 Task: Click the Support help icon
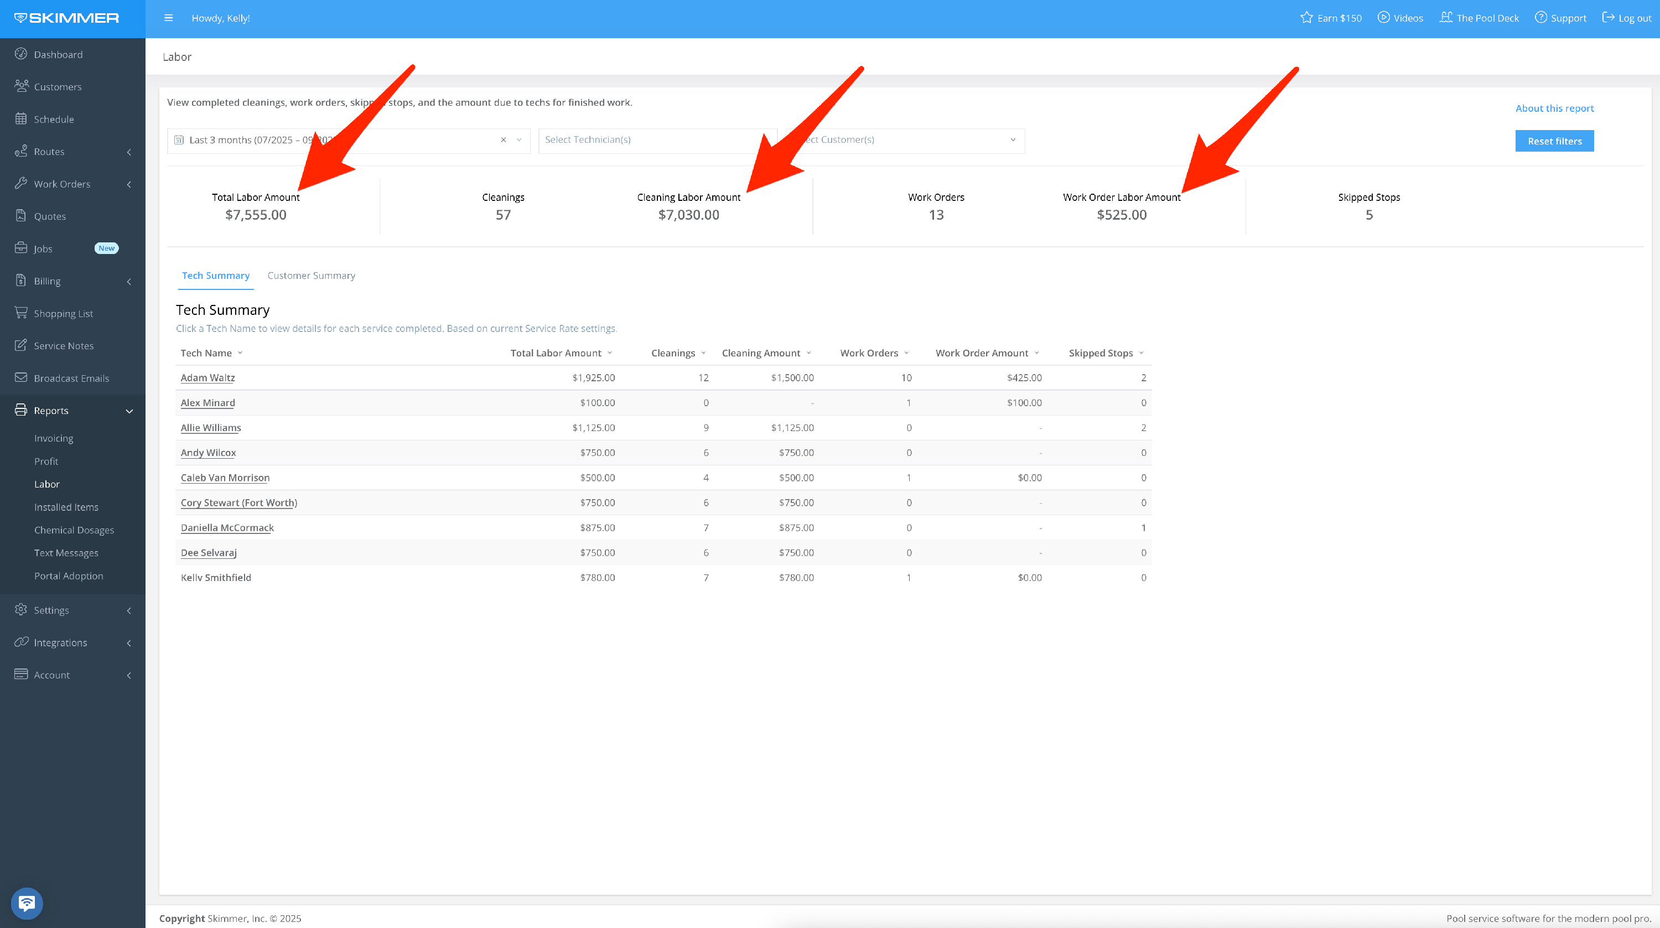[x=1541, y=18]
